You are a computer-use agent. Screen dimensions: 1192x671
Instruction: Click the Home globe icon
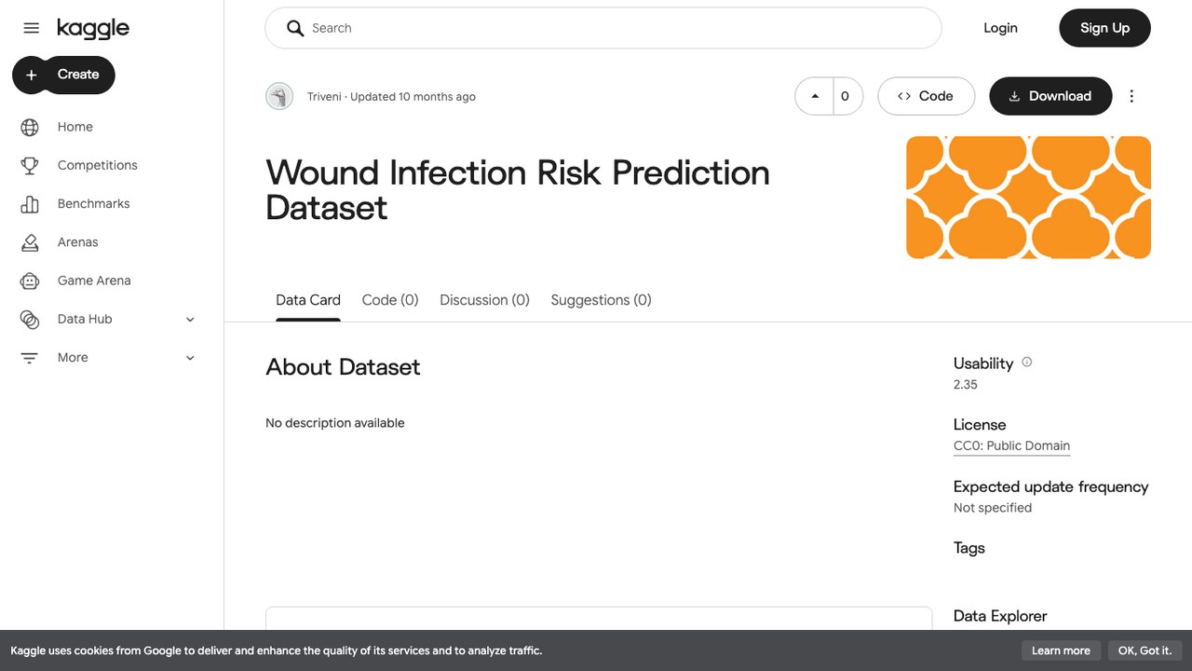click(30, 127)
